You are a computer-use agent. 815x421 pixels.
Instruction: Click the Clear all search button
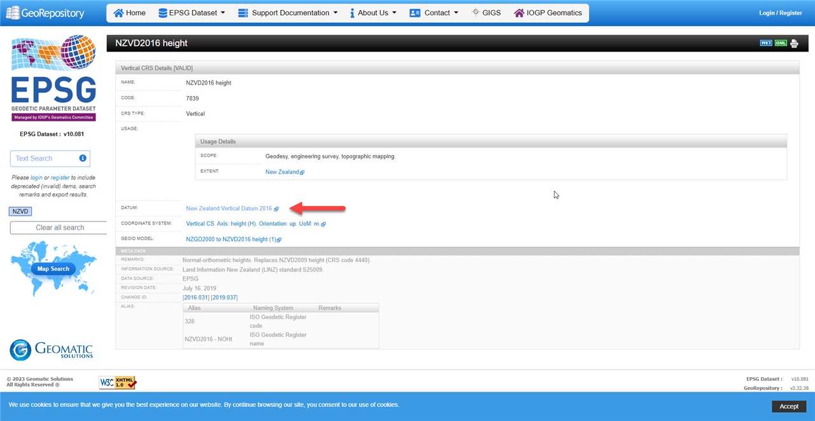click(59, 228)
